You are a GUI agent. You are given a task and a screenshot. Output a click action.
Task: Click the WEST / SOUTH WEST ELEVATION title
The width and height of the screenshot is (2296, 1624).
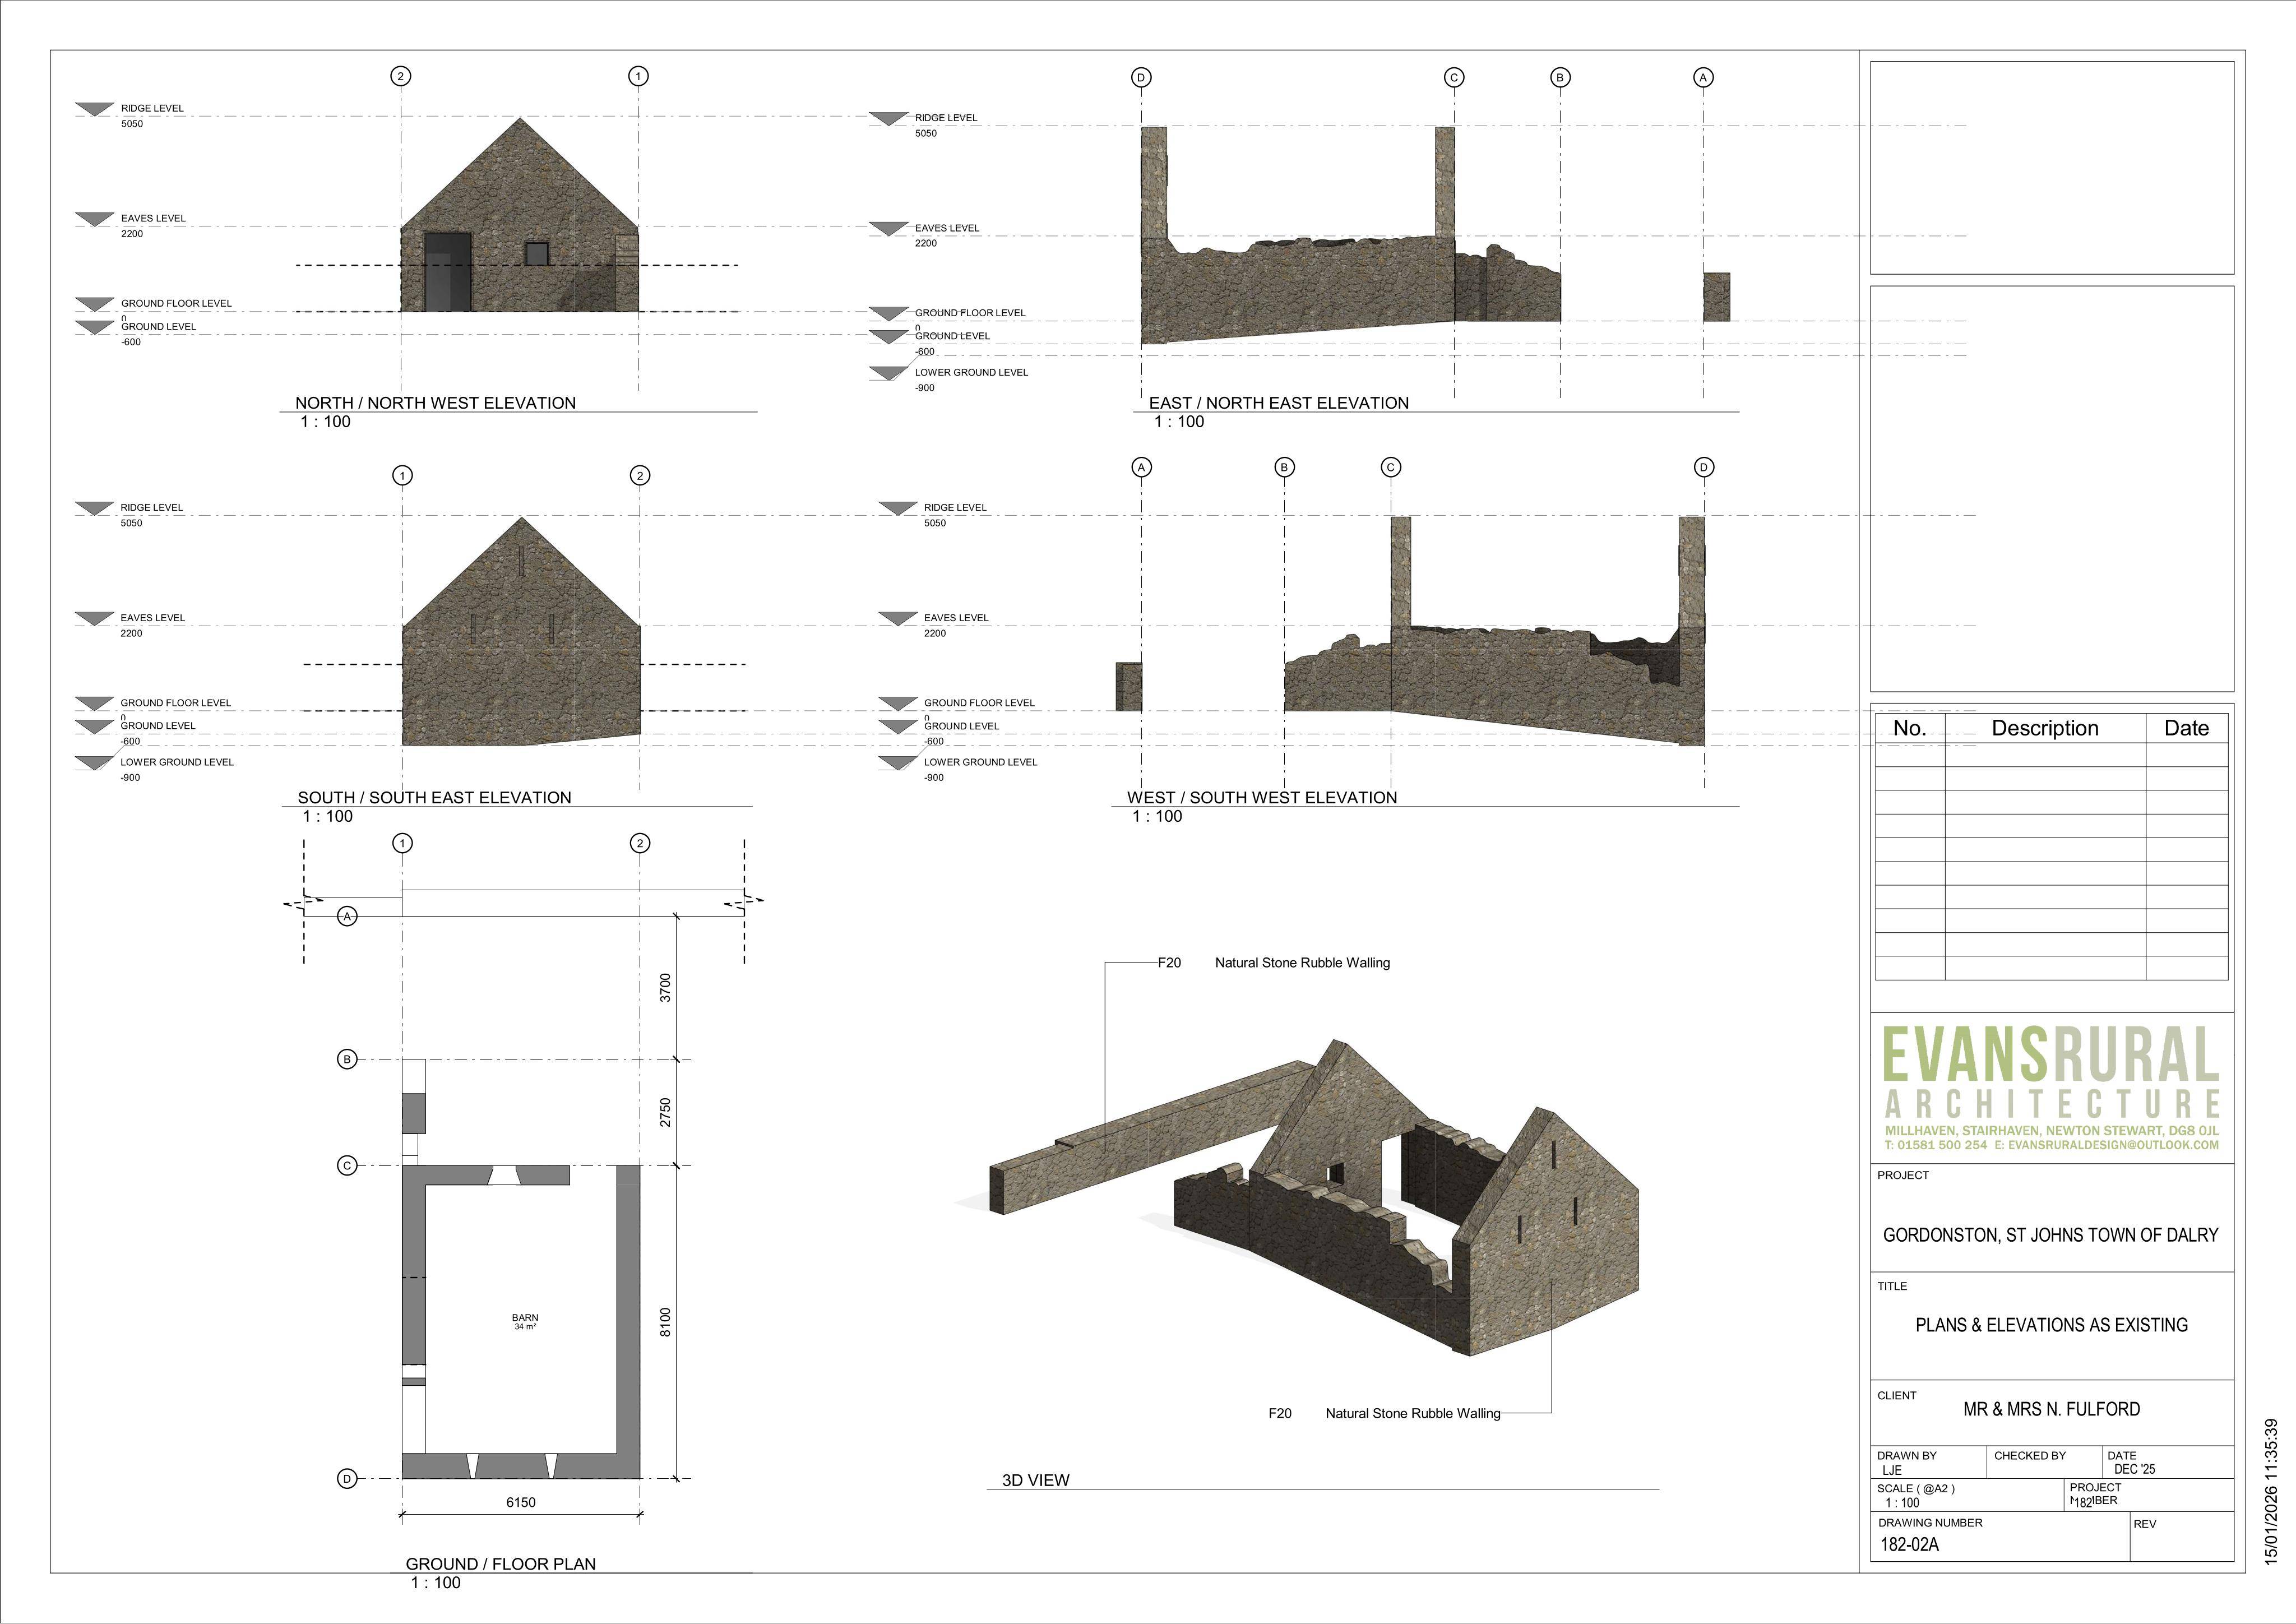click(1262, 797)
